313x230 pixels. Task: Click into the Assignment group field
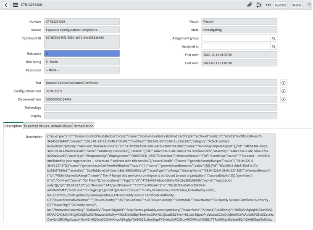pyautogui.click(x=235, y=38)
